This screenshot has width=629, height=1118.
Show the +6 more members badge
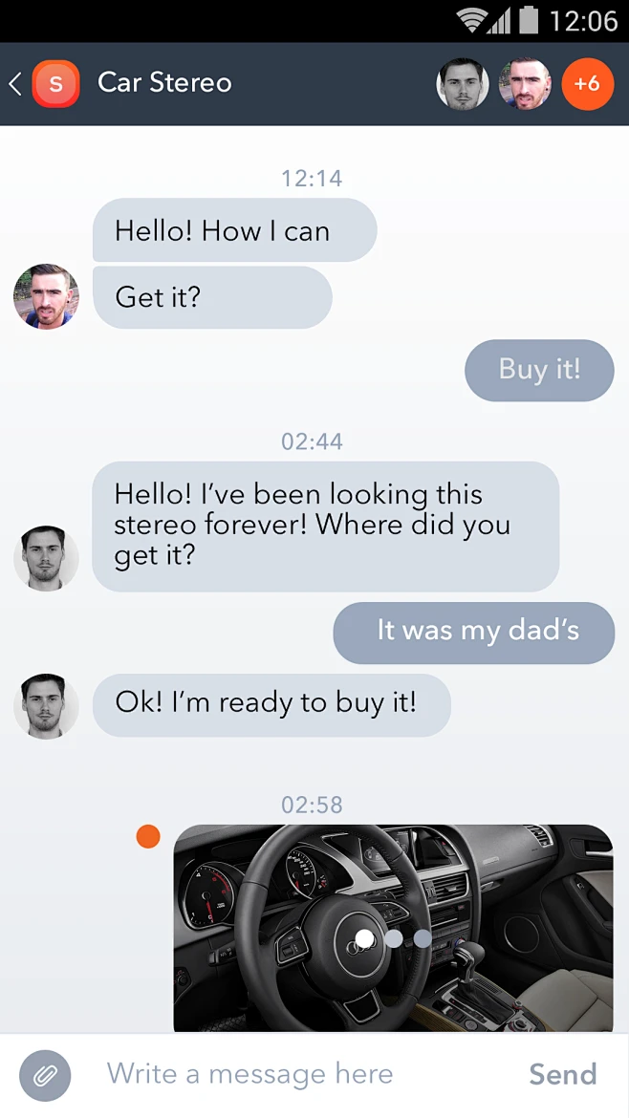[x=587, y=84]
